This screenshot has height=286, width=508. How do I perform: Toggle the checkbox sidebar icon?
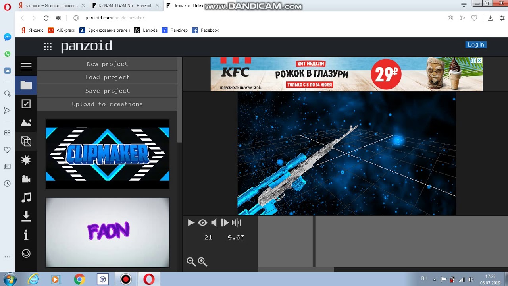26,104
